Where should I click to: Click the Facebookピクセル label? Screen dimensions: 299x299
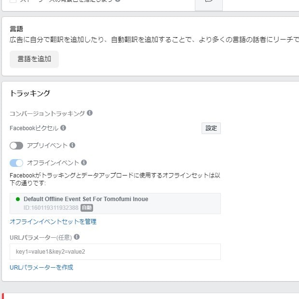click(34, 128)
